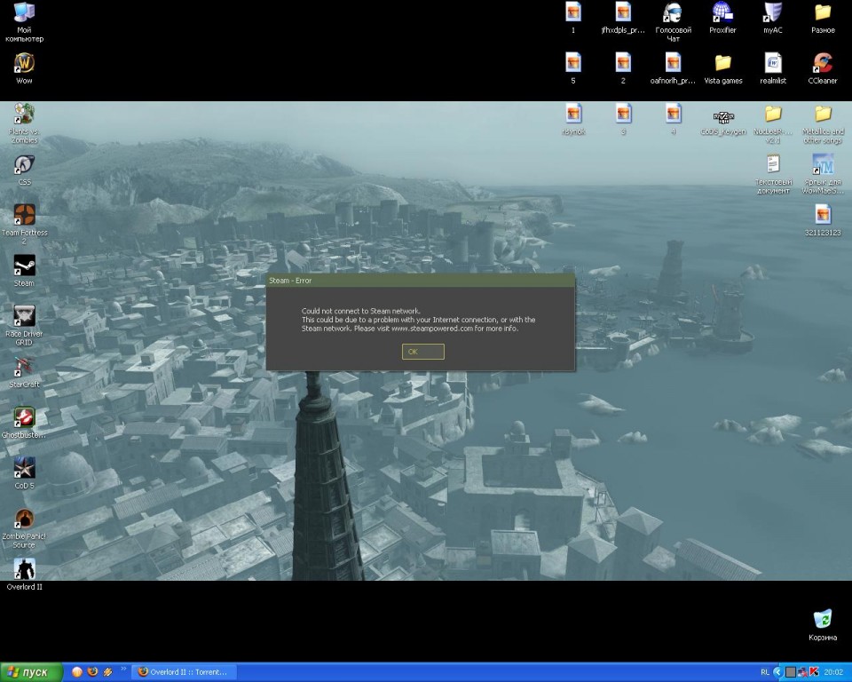Select the Plants vs. Zombies shortcut
Image resolution: width=852 pixels, height=682 pixels.
pyautogui.click(x=25, y=123)
